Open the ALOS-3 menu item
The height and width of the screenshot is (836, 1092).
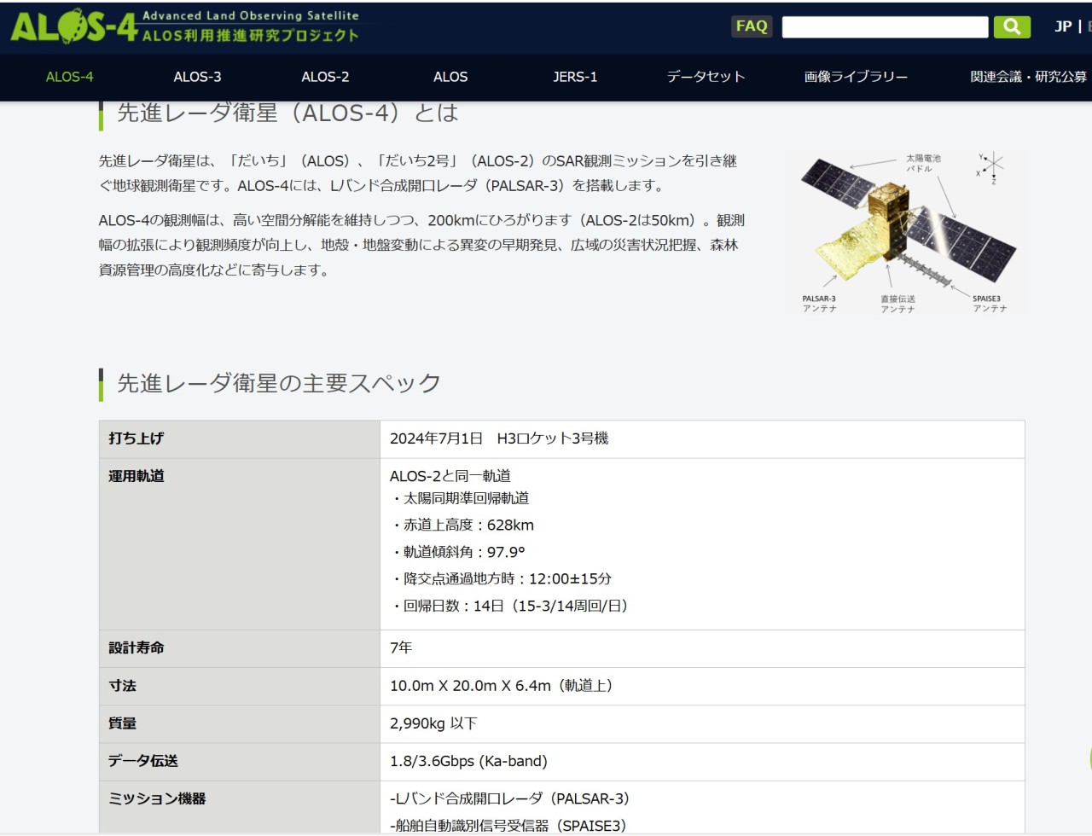click(197, 77)
